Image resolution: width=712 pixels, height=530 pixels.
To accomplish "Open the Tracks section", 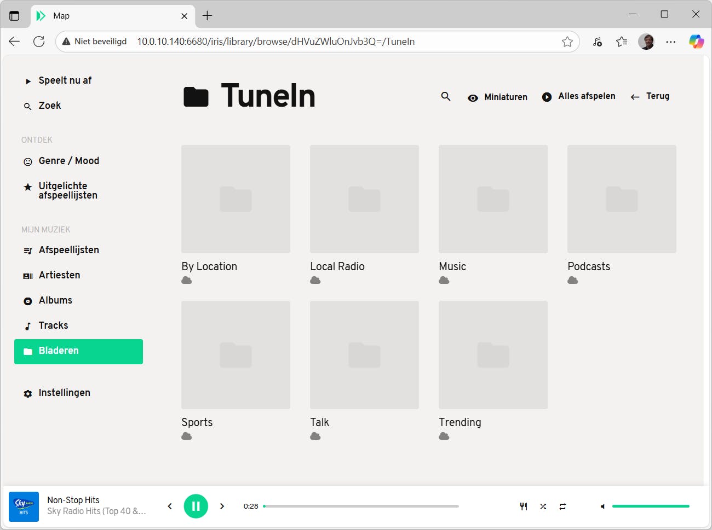I will tap(53, 325).
